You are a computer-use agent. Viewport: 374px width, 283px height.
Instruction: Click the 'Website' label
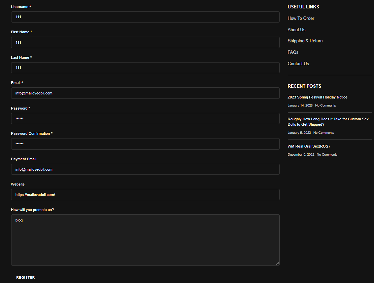pyautogui.click(x=18, y=185)
